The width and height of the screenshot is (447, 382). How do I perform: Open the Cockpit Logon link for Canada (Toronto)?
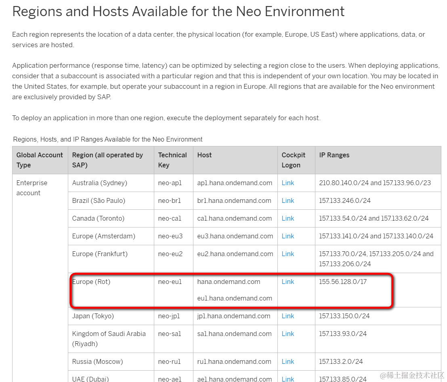tap(288, 218)
